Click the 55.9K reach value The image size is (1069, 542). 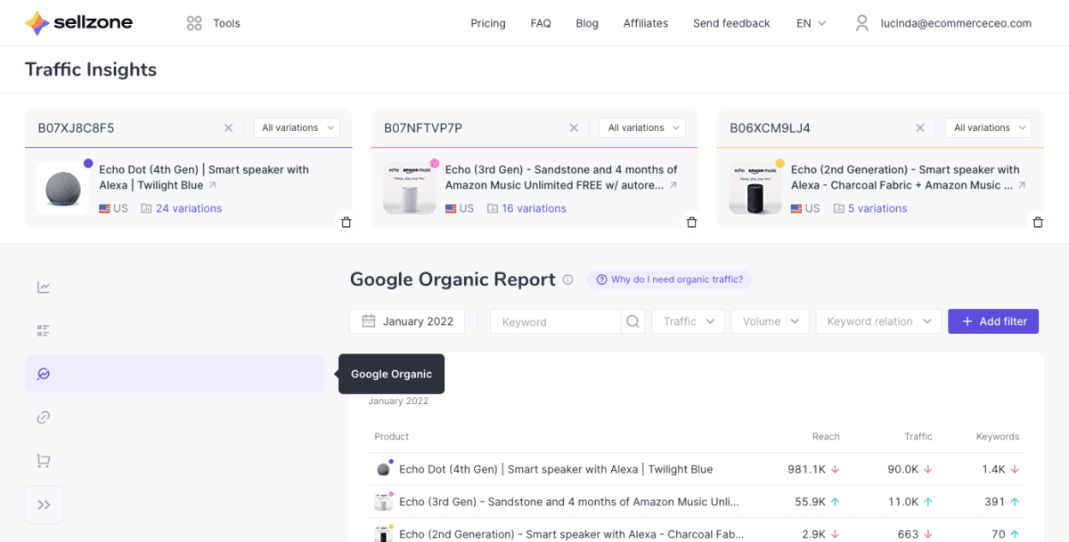[811, 502]
